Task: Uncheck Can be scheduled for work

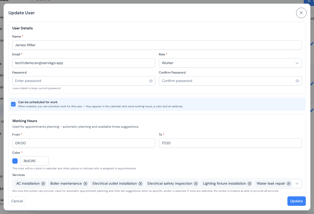Action: [13, 104]
